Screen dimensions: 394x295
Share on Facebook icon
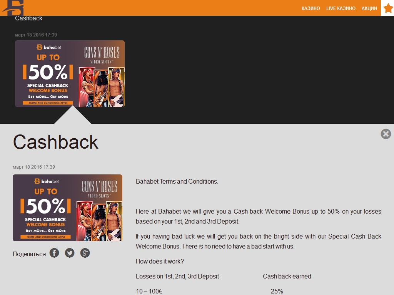[x=54, y=253]
